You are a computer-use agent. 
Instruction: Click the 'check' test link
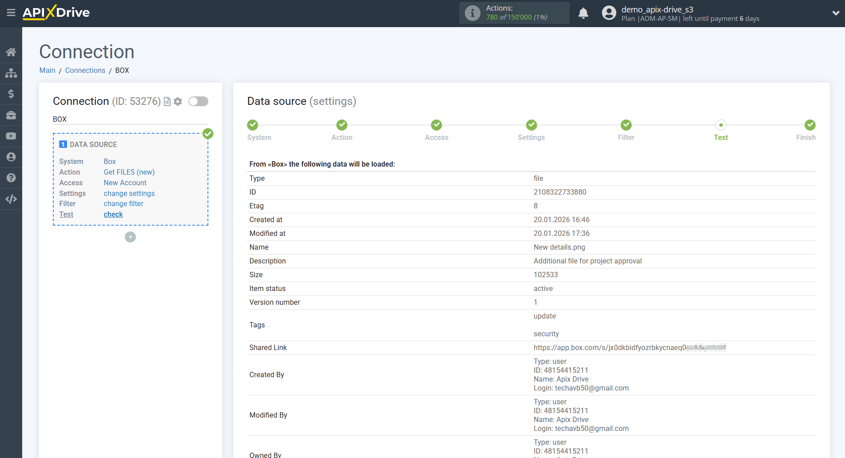(x=113, y=215)
